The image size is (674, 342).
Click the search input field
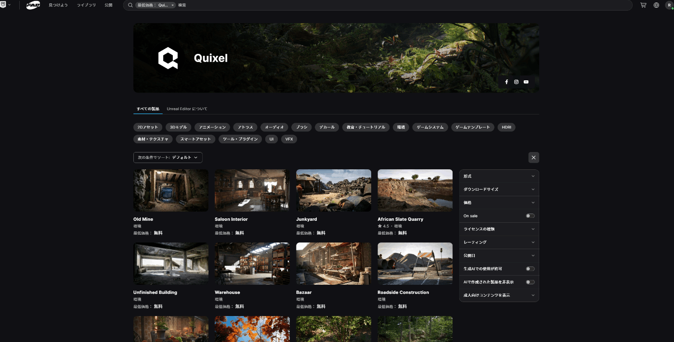coord(377,5)
